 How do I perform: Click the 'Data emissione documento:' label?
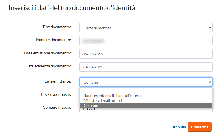pos(48,53)
